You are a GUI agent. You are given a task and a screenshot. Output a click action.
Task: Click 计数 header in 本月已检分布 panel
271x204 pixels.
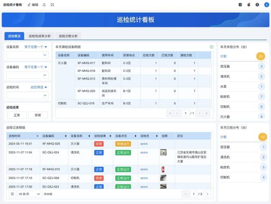[x=223, y=137]
